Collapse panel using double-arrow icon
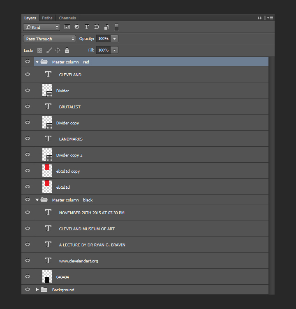296x309 pixels. click(x=260, y=18)
